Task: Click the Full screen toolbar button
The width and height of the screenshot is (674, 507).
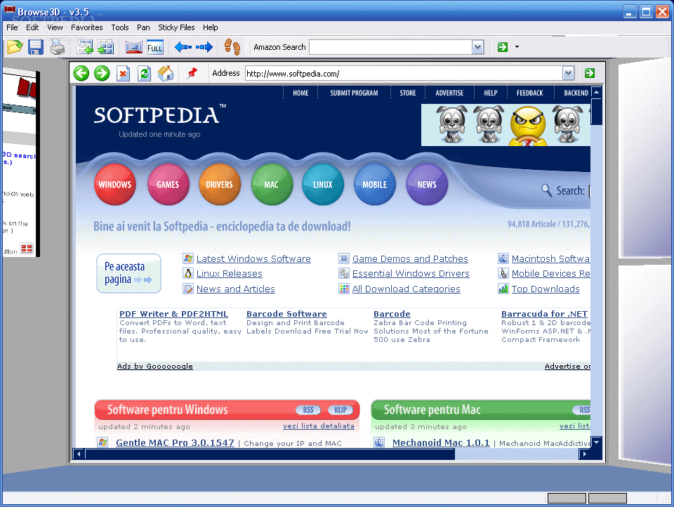Action: (x=154, y=47)
